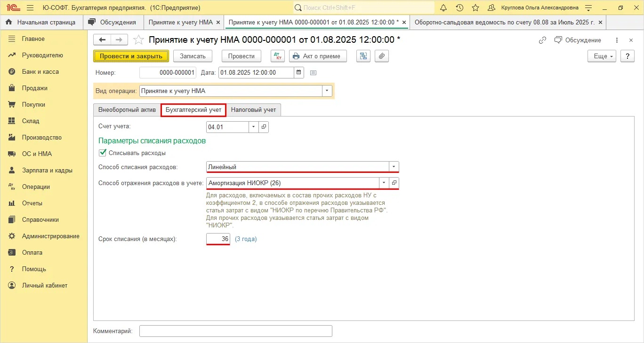Close the document form with X
644x343 pixels.
[631, 40]
